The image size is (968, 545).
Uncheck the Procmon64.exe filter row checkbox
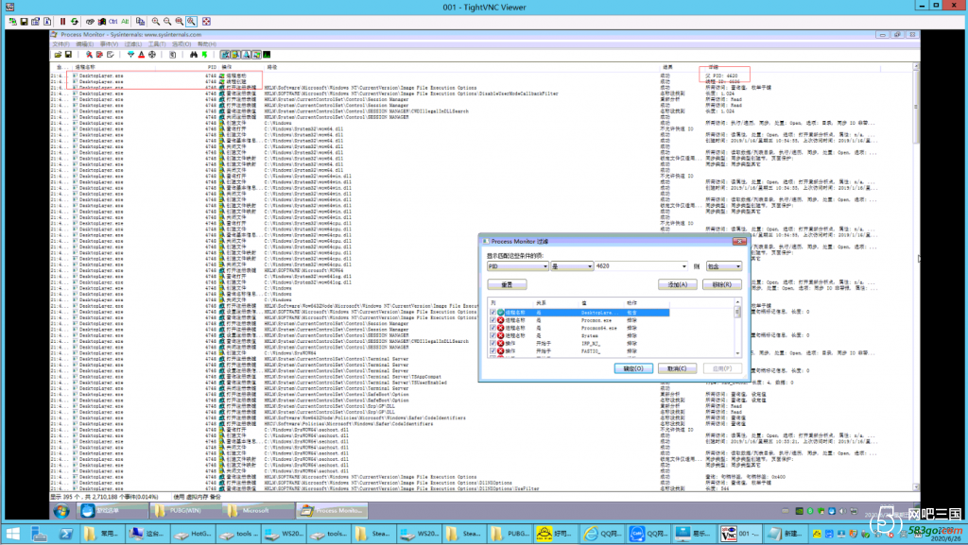tap(493, 329)
